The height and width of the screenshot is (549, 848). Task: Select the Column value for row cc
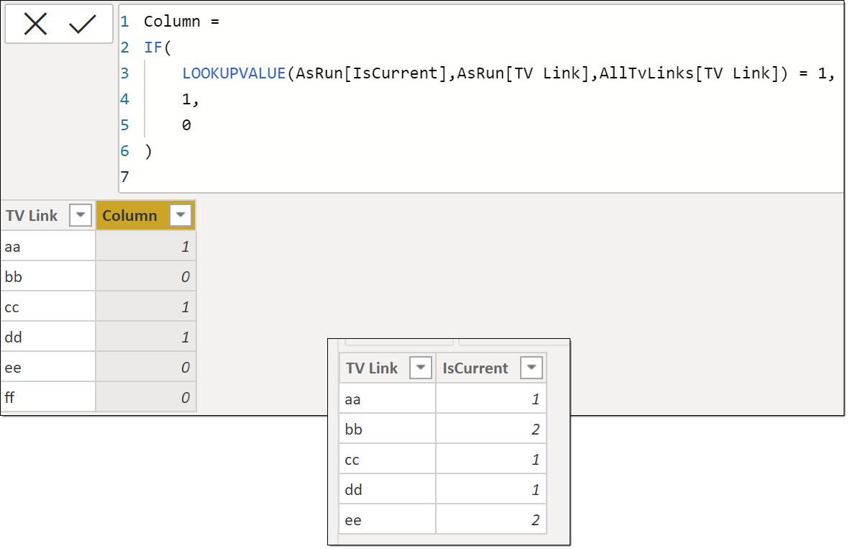pos(145,307)
